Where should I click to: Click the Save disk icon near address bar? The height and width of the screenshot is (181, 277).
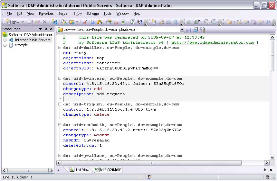(x=189, y=30)
